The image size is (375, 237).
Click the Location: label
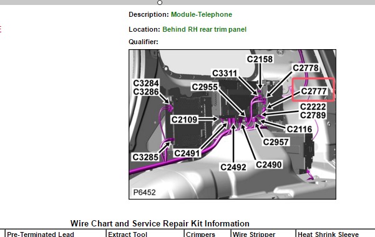[144, 29]
